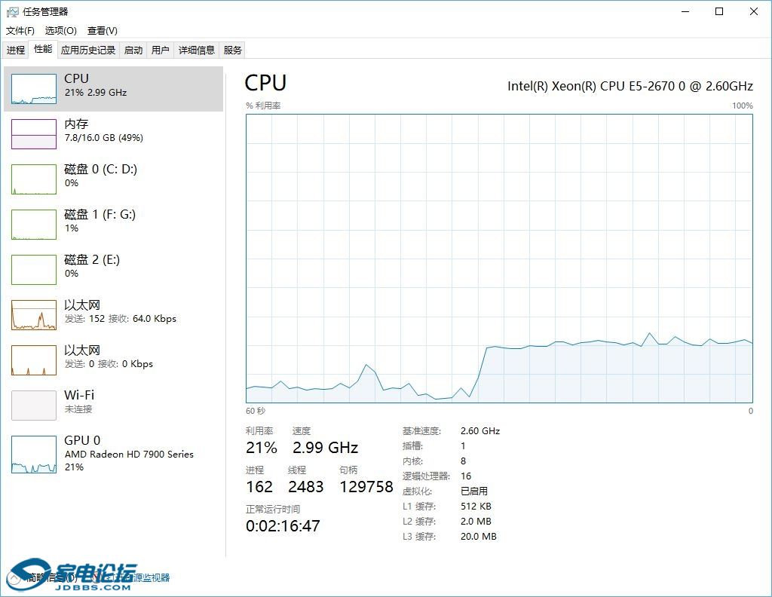The height and width of the screenshot is (597, 772).
Task: Select the CPU mini graph thumbnail
Action: [x=34, y=89]
